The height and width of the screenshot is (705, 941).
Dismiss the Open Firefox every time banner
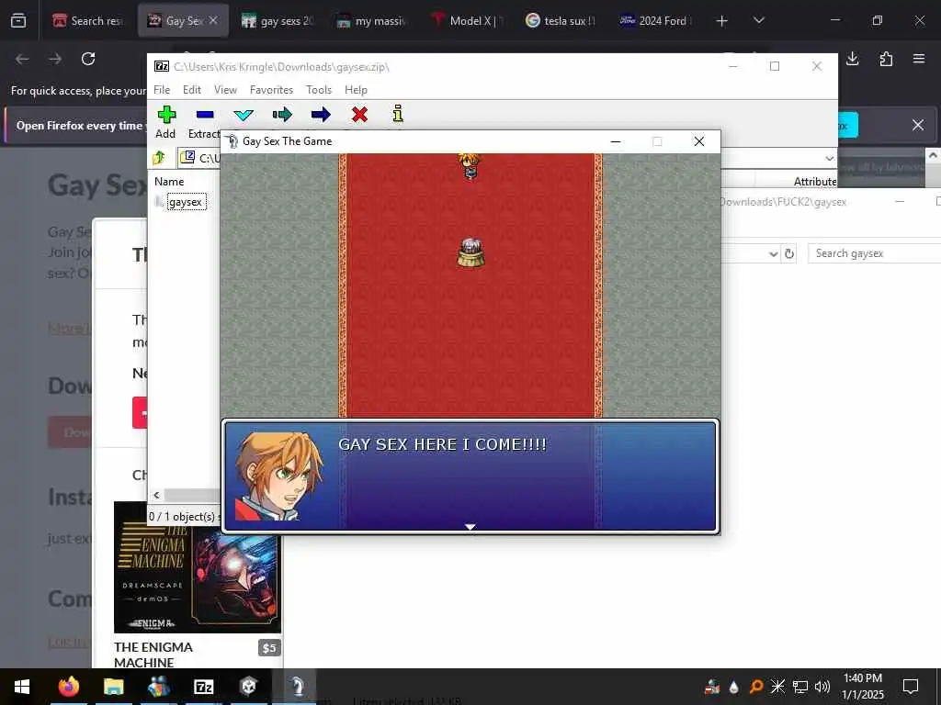click(918, 125)
